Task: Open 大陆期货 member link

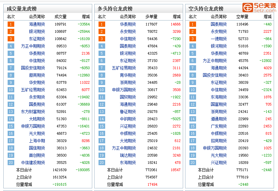Action: click(37, 119)
